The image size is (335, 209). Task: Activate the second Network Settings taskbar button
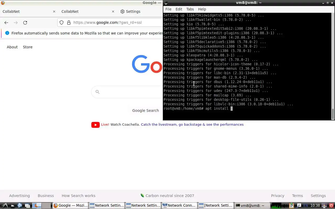[143, 206]
